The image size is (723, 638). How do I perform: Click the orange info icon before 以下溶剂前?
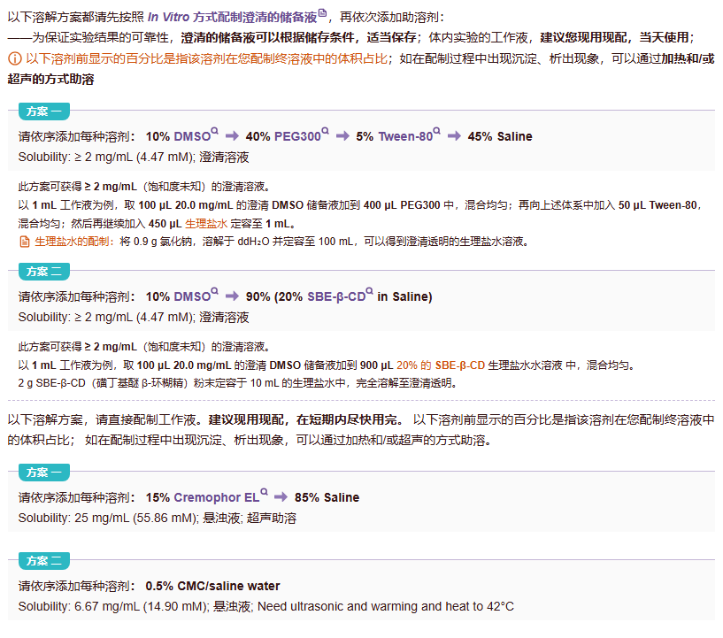(15, 58)
